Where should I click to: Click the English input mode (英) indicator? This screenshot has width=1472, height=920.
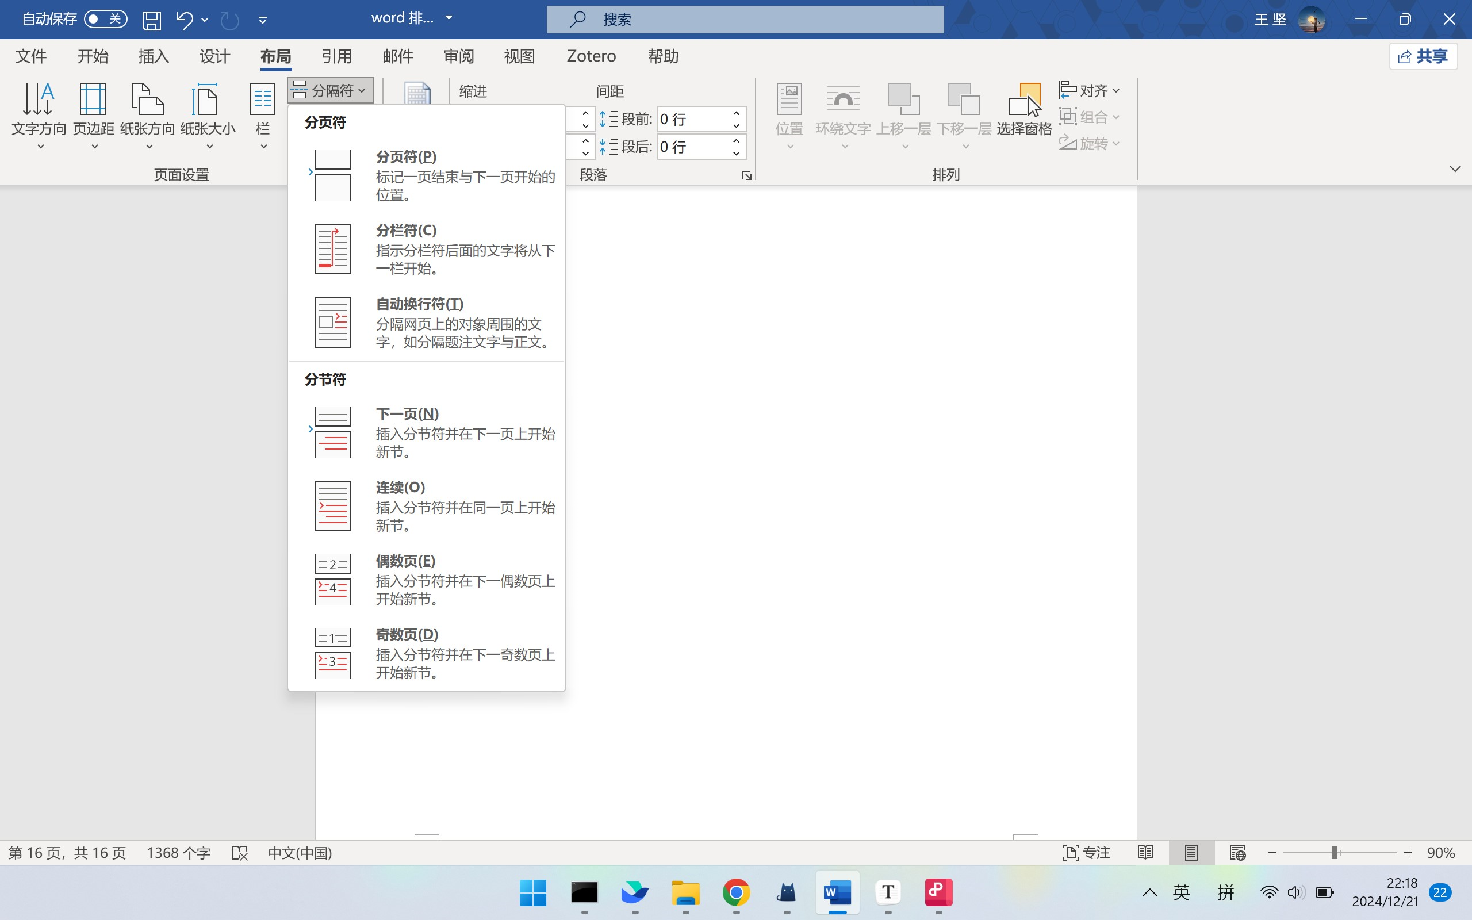[x=1181, y=892]
